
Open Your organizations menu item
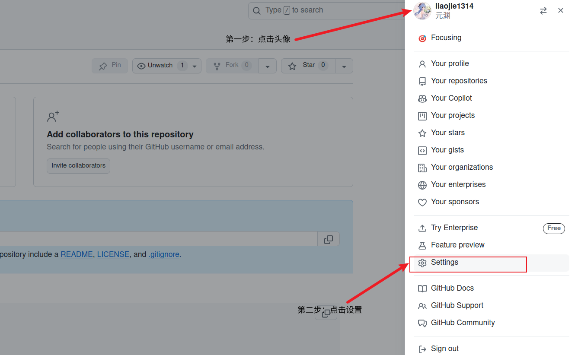(x=492, y=168)
